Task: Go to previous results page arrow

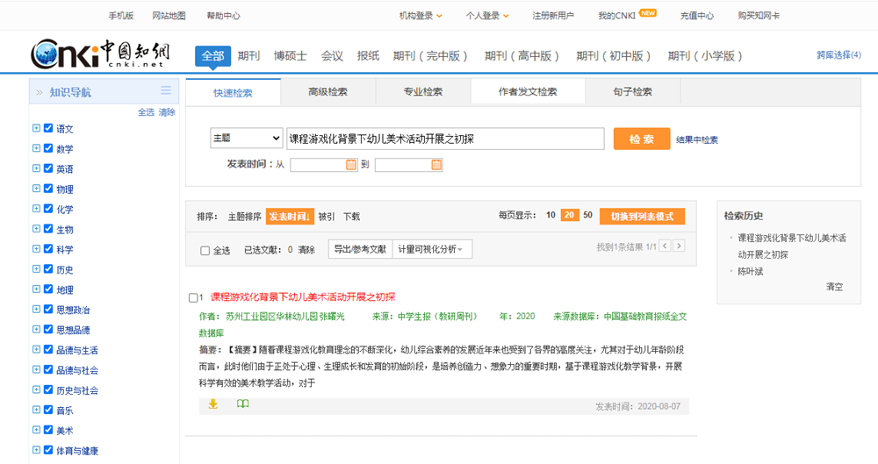Action: pos(666,246)
